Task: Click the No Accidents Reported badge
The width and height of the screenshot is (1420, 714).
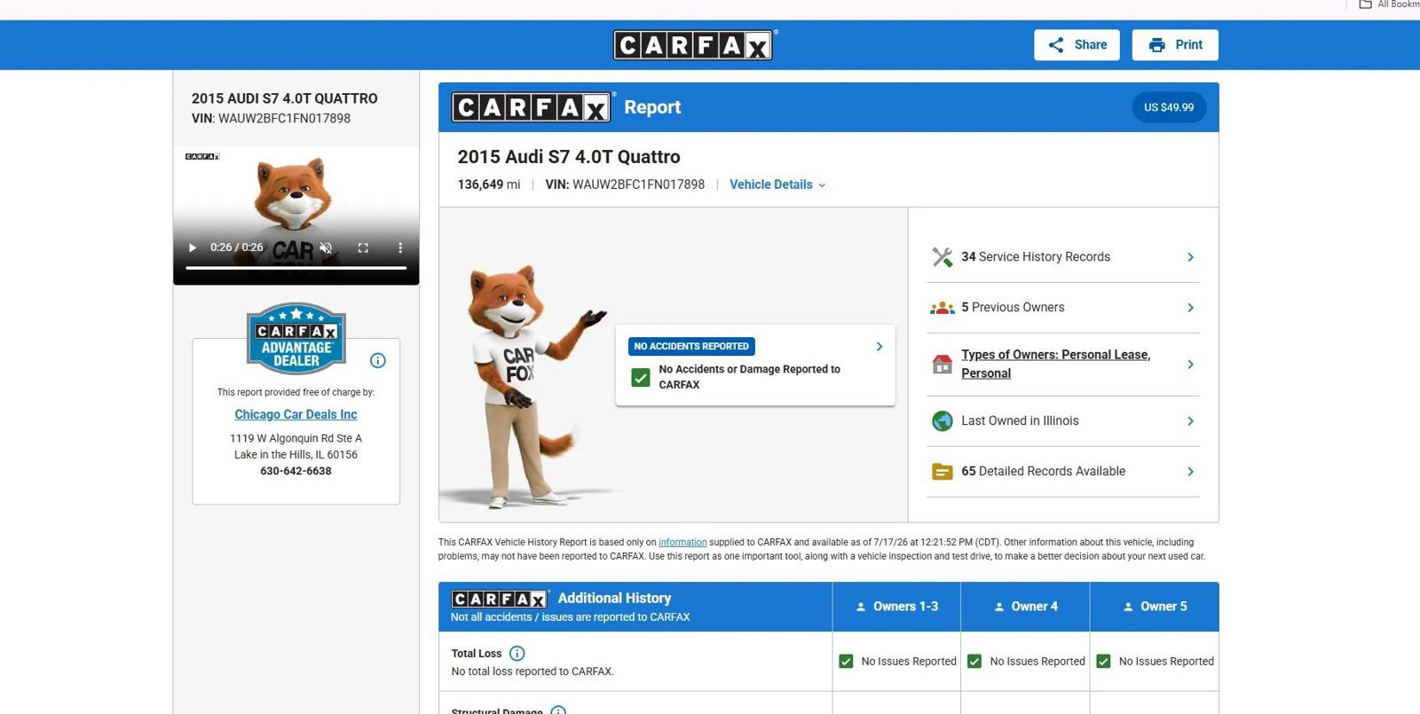Action: pyautogui.click(x=691, y=346)
